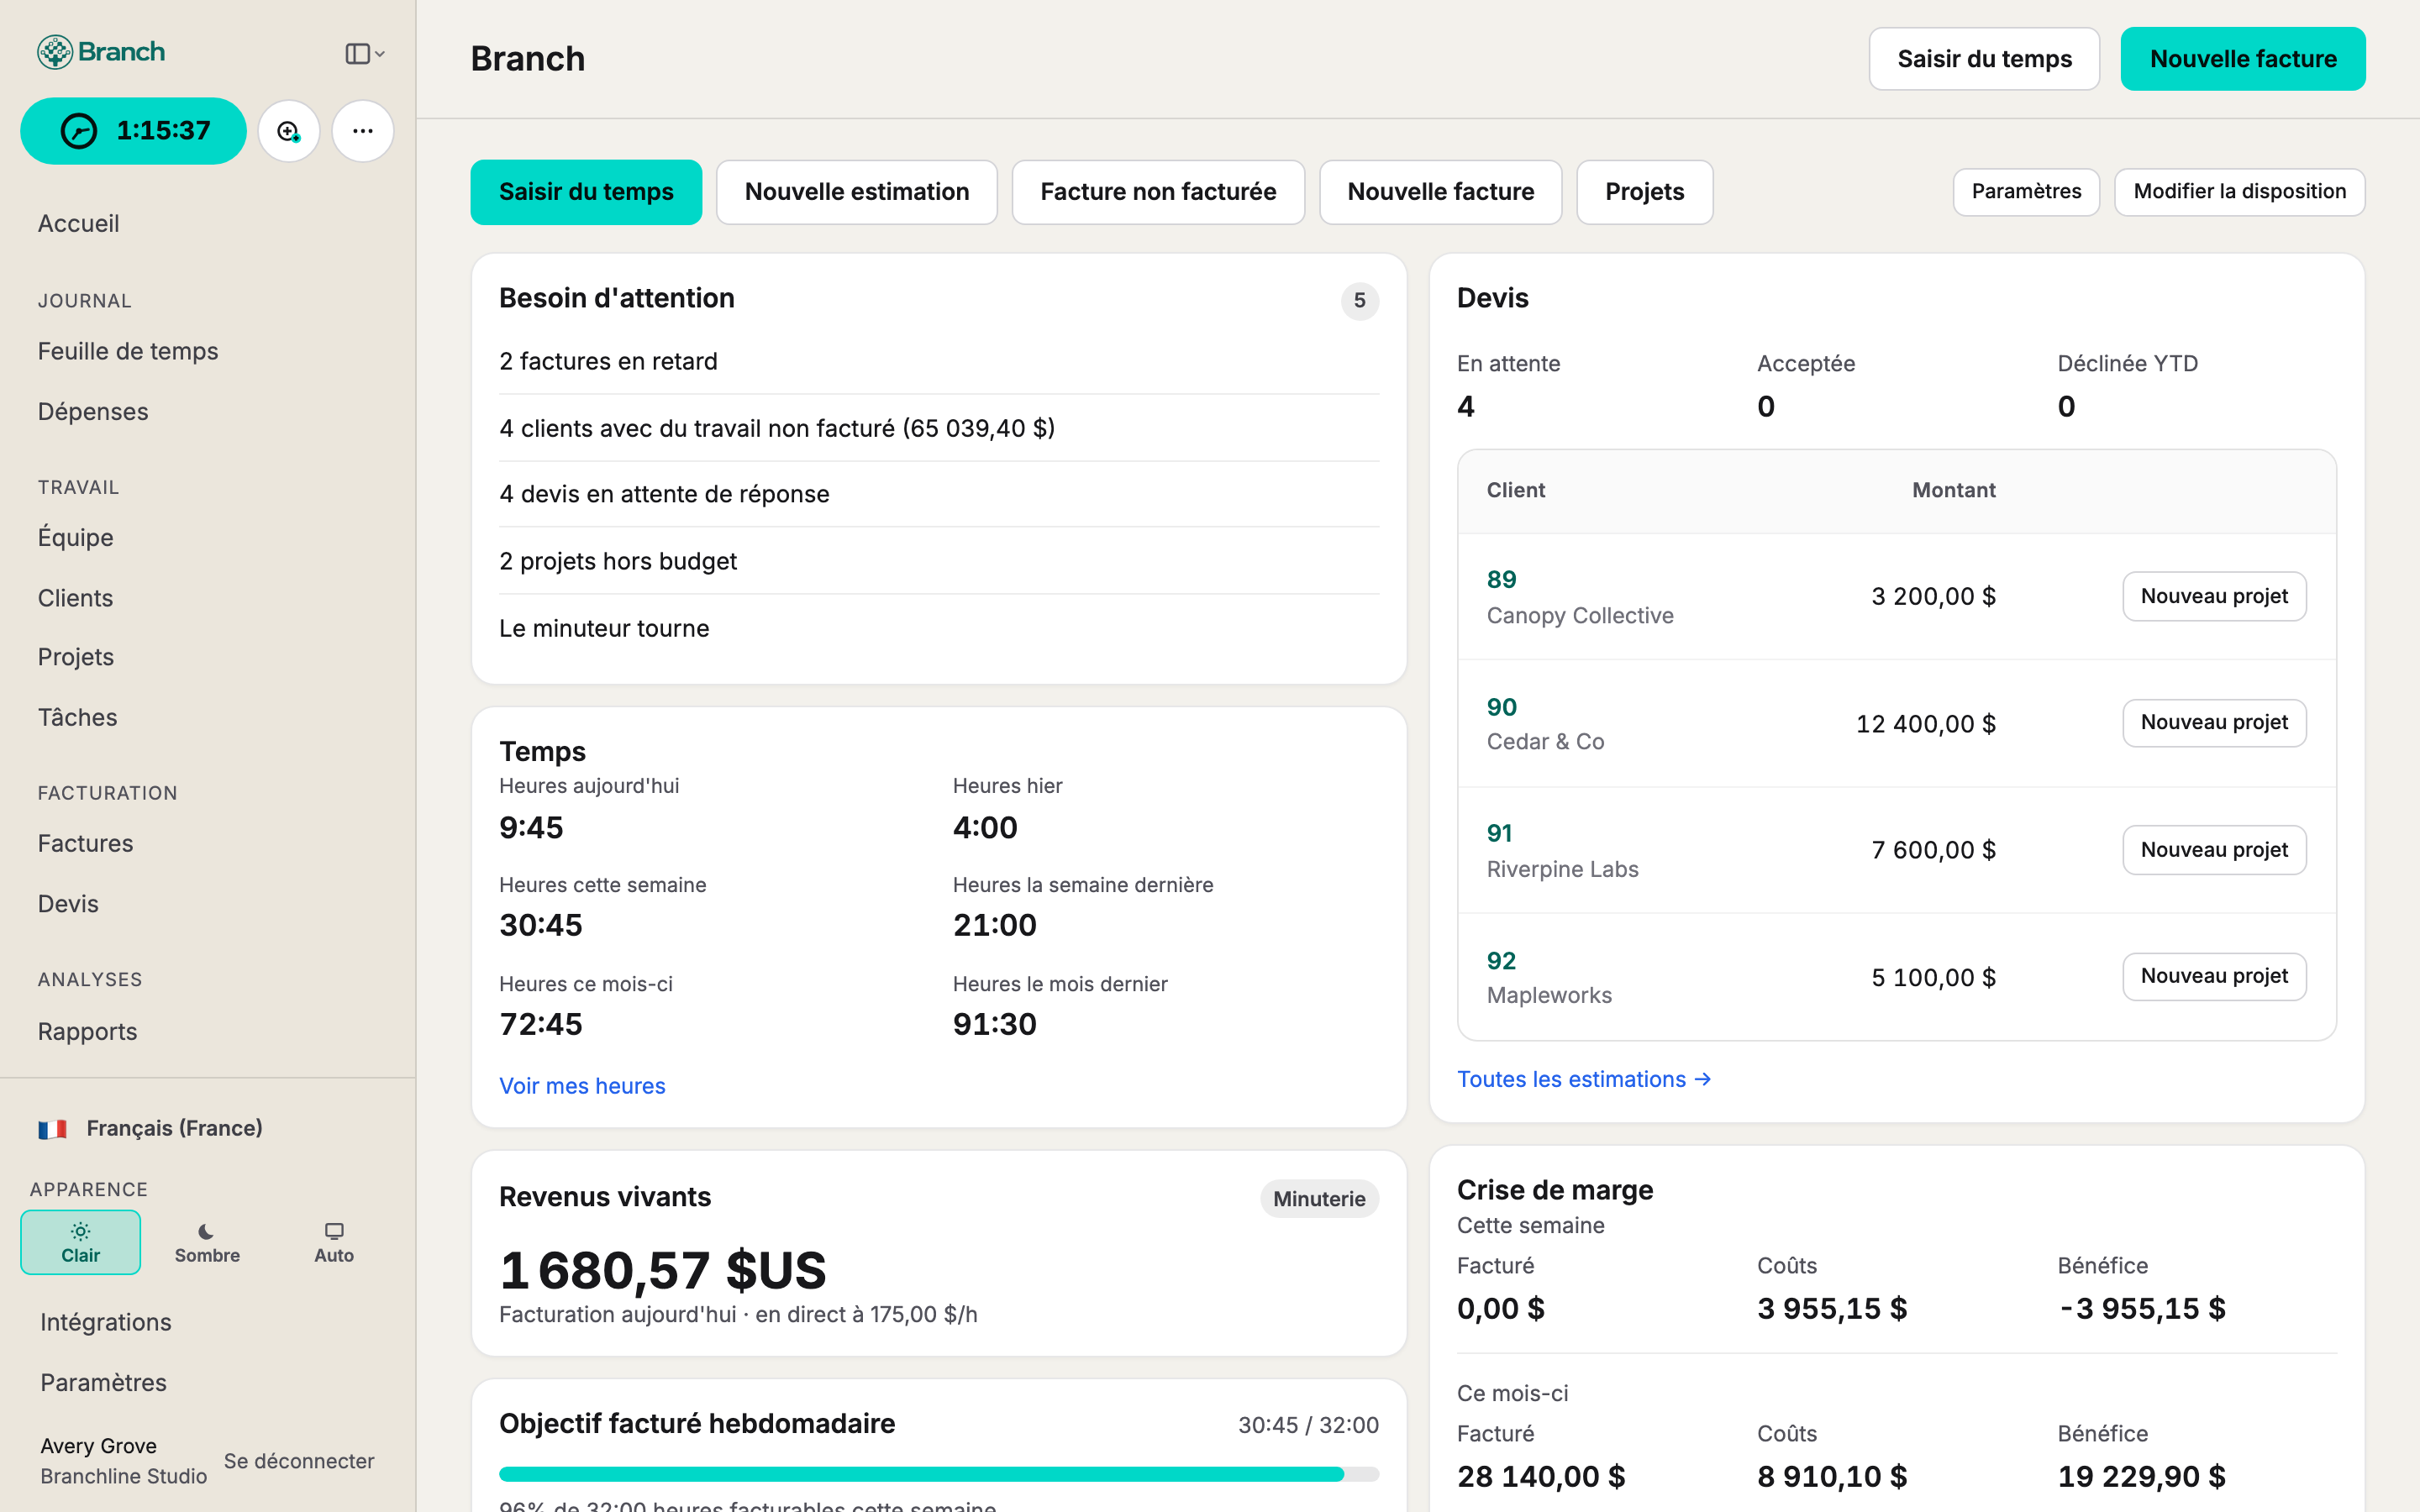
Task: Open Dépenses in the sidebar
Action: coord(93,411)
